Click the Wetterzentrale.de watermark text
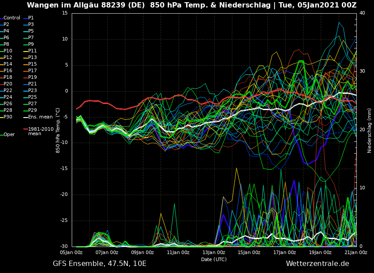This screenshot has height=273, width=374. pyautogui.click(x=317, y=264)
